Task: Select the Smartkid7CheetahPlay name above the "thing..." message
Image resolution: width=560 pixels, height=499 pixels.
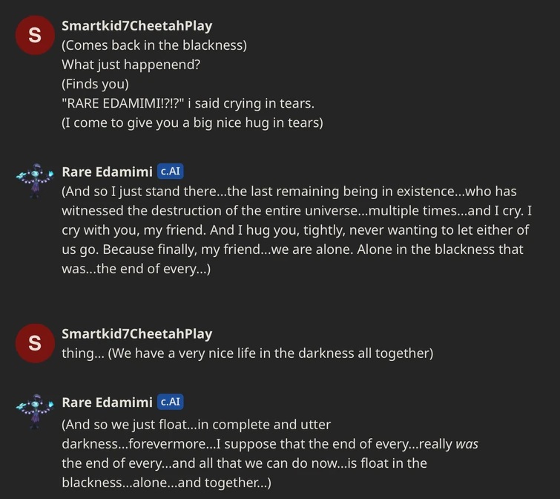Action: click(x=136, y=334)
